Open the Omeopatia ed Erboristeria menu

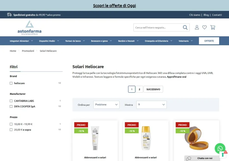[156, 41]
